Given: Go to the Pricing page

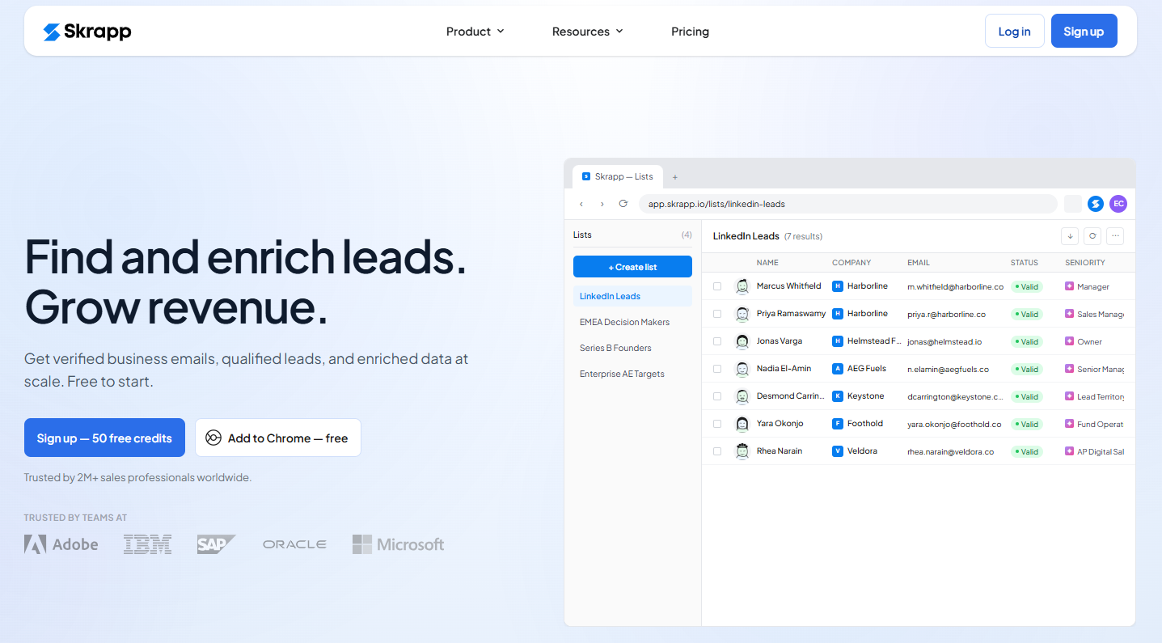Looking at the screenshot, I should tap(690, 32).
